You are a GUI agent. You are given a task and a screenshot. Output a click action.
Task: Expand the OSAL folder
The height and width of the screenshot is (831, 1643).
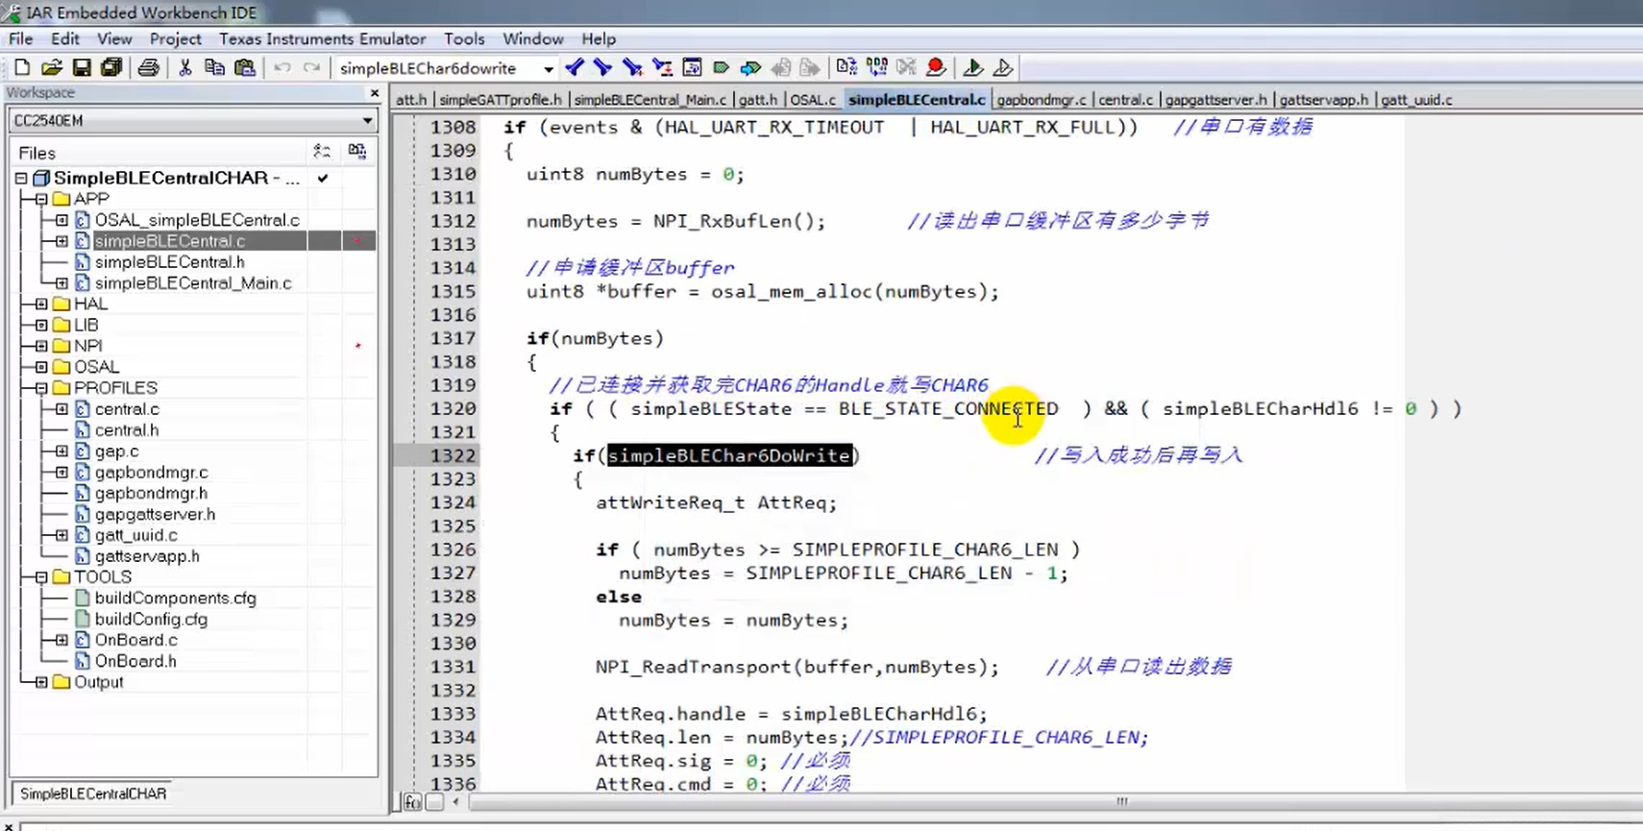(41, 367)
